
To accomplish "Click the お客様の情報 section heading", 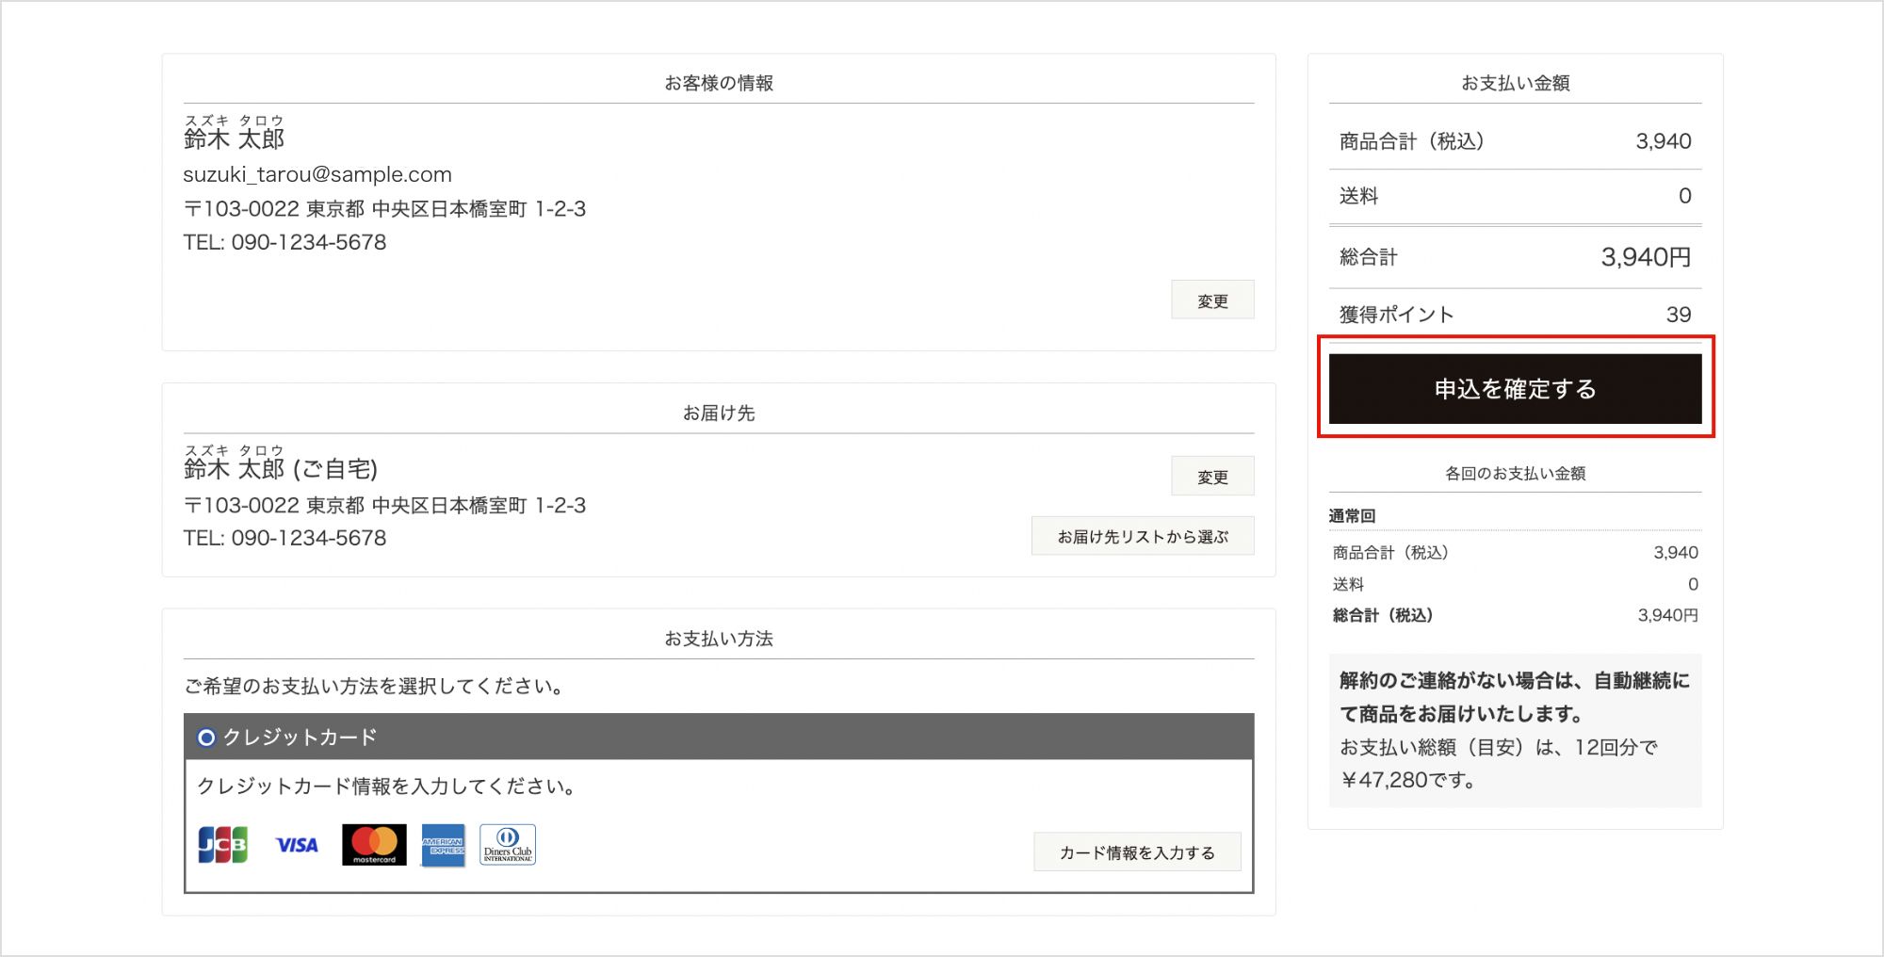I will coord(719,83).
